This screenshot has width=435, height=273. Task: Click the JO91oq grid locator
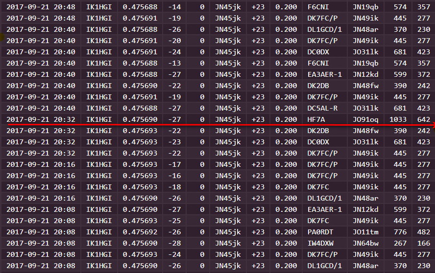point(365,119)
